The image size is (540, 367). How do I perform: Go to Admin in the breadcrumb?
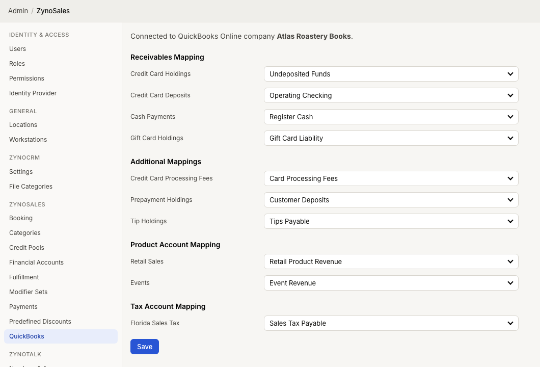(18, 11)
